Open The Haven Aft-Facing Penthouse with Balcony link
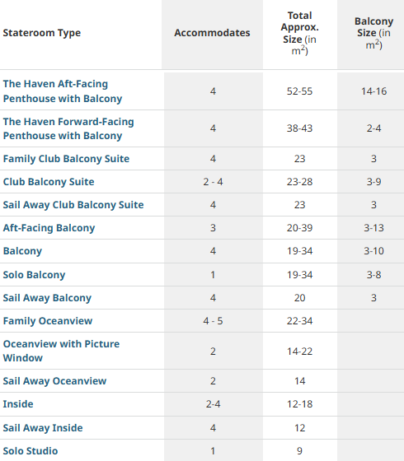404x461 pixels. (63, 91)
